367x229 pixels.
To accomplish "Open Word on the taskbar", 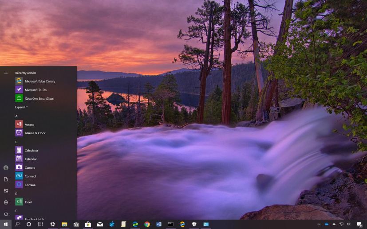I will point(159,224).
